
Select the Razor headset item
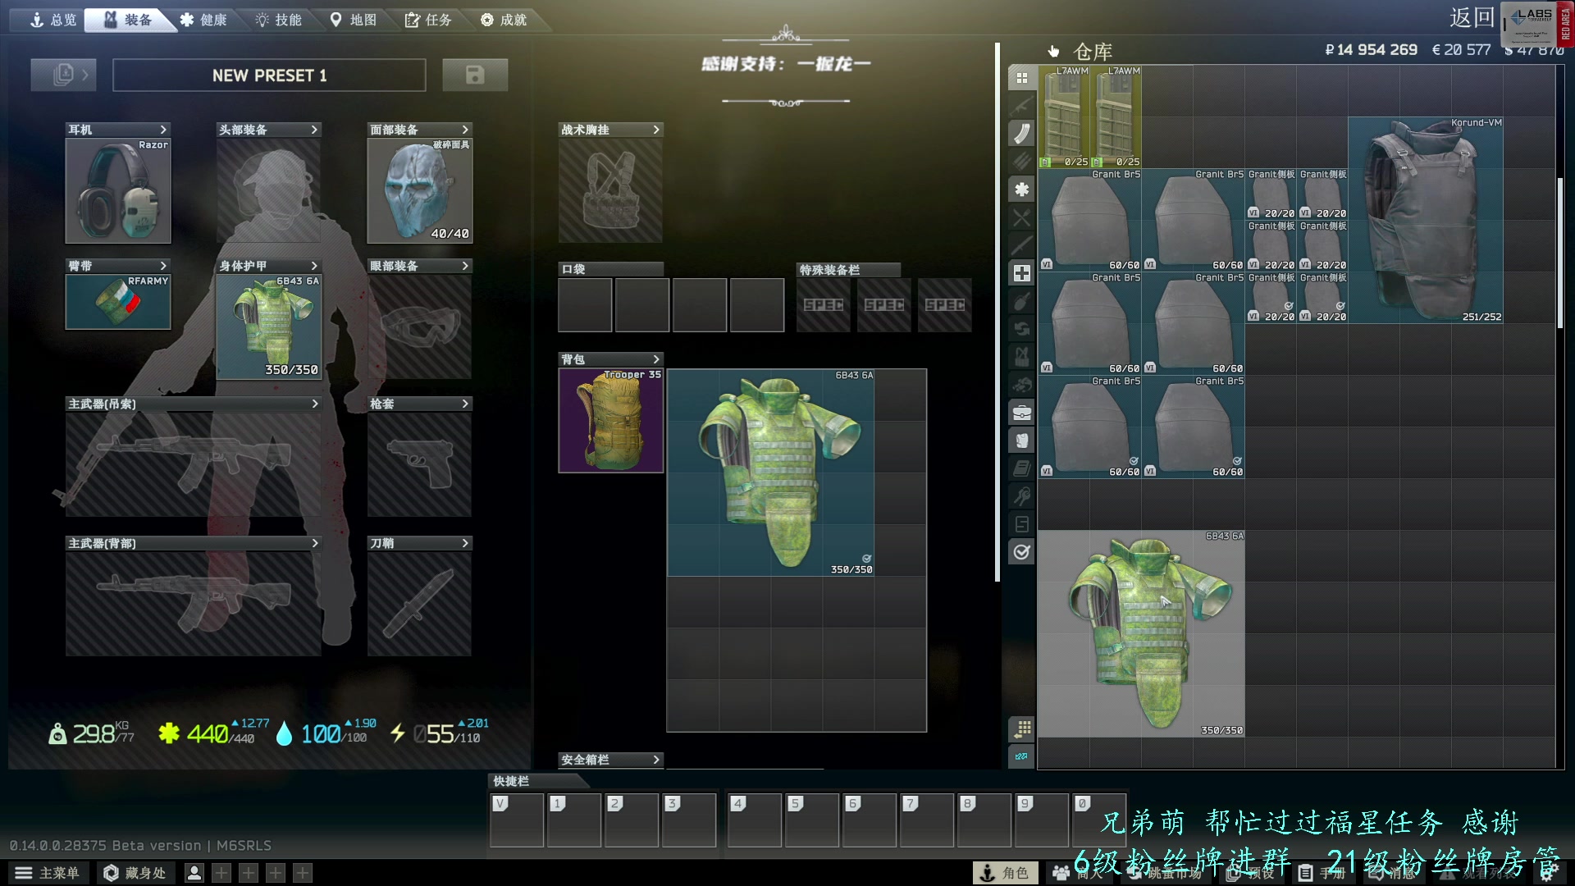[x=118, y=190]
